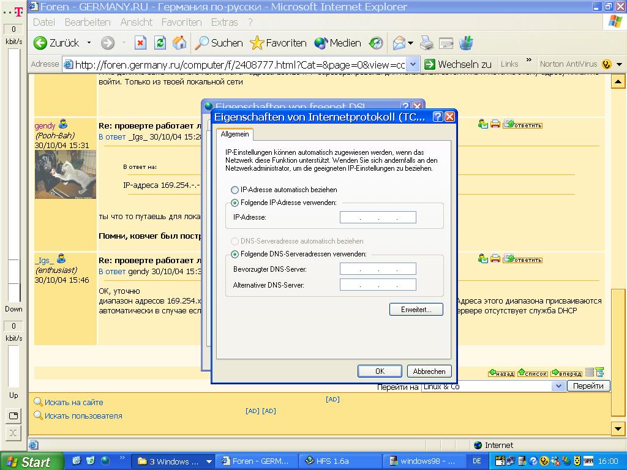Screen dimensions: 627x470
Task: Click the help question mark in the TCP/IP dialog title
Action: point(438,117)
